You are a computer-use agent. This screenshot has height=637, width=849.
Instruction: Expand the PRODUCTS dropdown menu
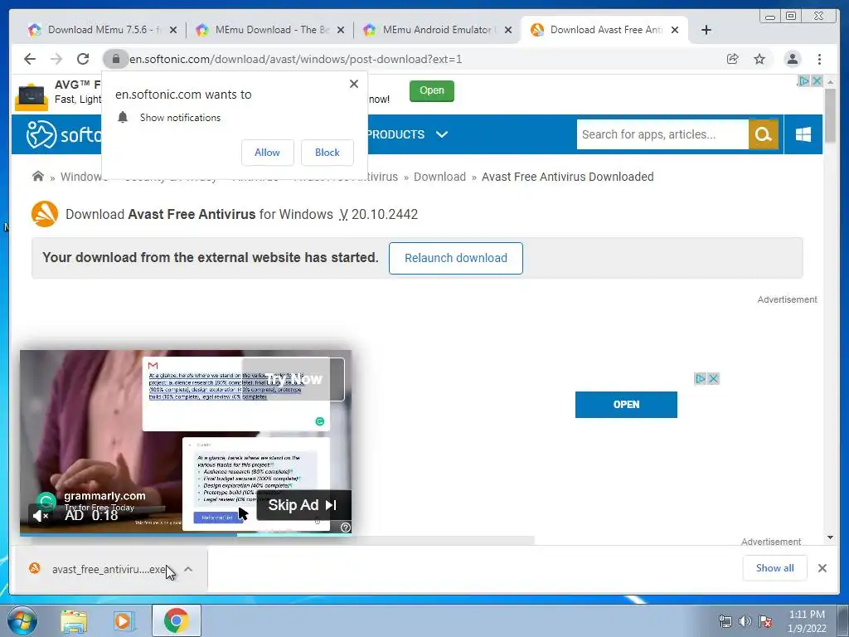pyautogui.click(x=407, y=134)
